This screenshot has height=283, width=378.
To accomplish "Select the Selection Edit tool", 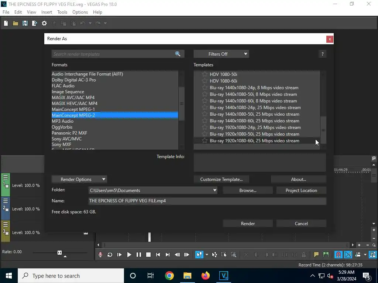I will tap(224, 255).
